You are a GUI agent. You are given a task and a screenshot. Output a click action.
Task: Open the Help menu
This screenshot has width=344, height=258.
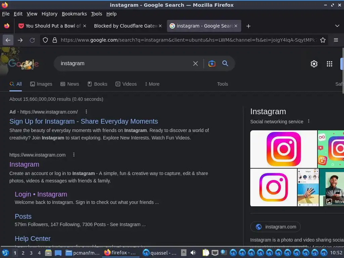coord(112,14)
